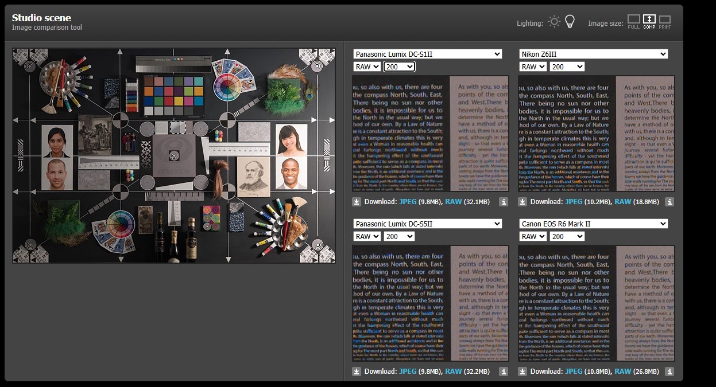Switch lighting to low-light bulb icon
This screenshot has width=716, height=387.
tap(570, 22)
